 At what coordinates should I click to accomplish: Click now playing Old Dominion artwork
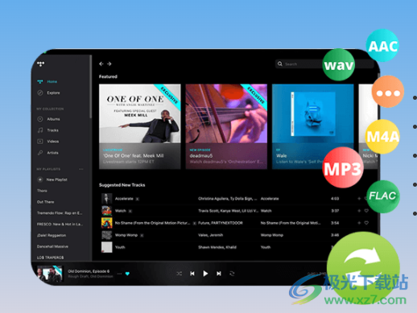(x=50, y=274)
